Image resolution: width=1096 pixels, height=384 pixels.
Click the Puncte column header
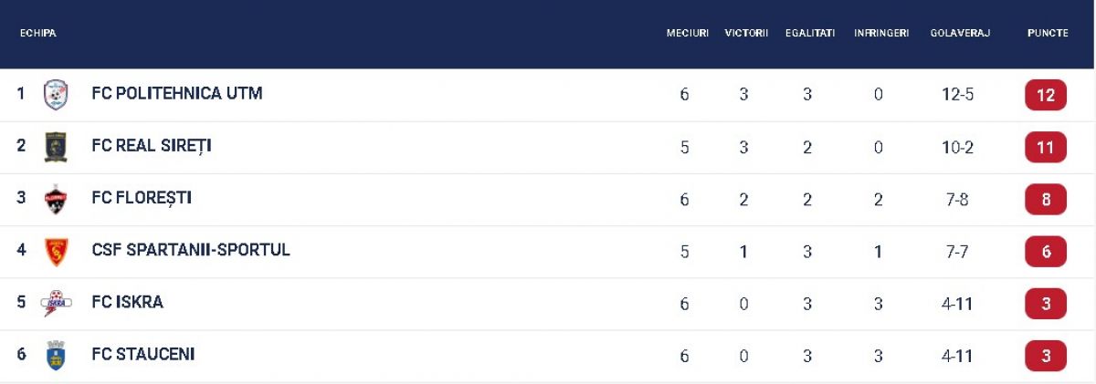pyautogui.click(x=1047, y=33)
